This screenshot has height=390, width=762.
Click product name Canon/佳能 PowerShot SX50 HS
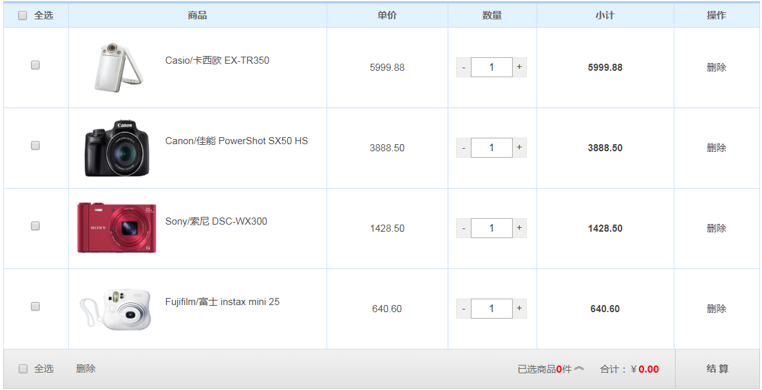click(236, 141)
